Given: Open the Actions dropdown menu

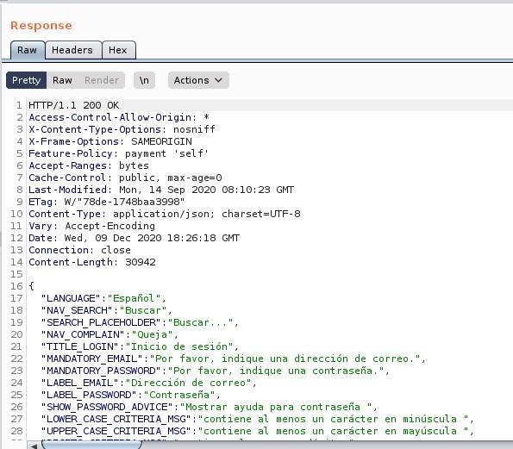Looking at the screenshot, I should coord(198,80).
